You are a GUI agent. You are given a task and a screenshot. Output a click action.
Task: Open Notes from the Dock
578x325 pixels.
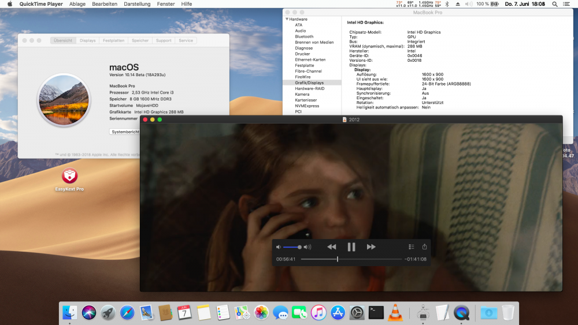coord(203,313)
